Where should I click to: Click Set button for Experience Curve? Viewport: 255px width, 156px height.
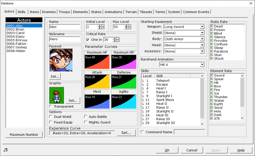pyautogui.click(x=126, y=133)
